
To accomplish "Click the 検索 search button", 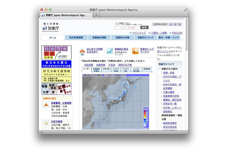I will [144, 28].
